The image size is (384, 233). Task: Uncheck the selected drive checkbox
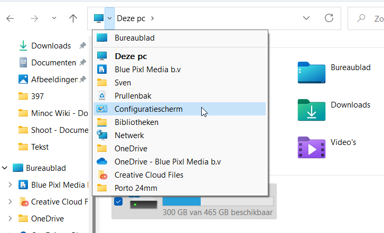[x=118, y=201]
